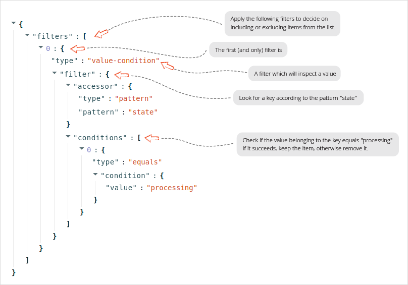The height and width of the screenshot is (285, 408).
Task: Collapse the "accessor" object node
Action: coord(68,85)
